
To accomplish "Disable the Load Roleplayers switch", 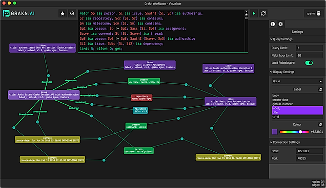I will point(309,63).
